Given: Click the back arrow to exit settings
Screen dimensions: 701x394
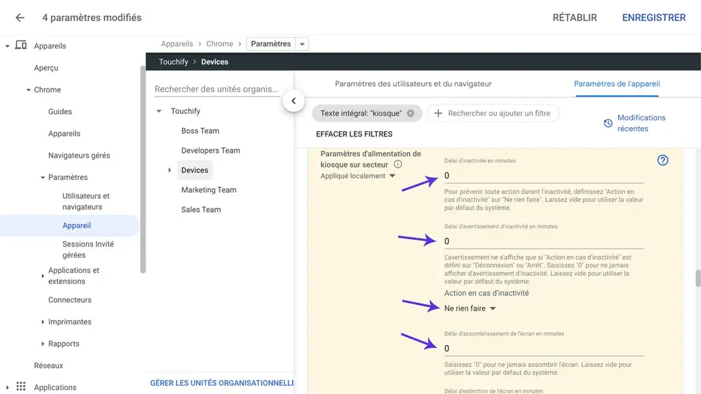Looking at the screenshot, I should pyautogui.click(x=19, y=18).
